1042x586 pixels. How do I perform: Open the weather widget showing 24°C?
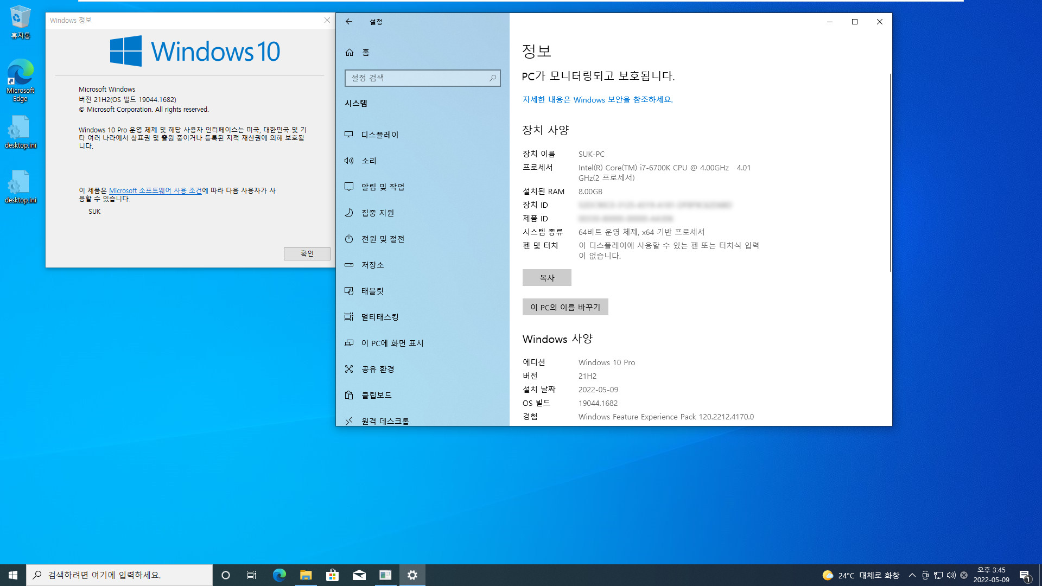point(861,575)
